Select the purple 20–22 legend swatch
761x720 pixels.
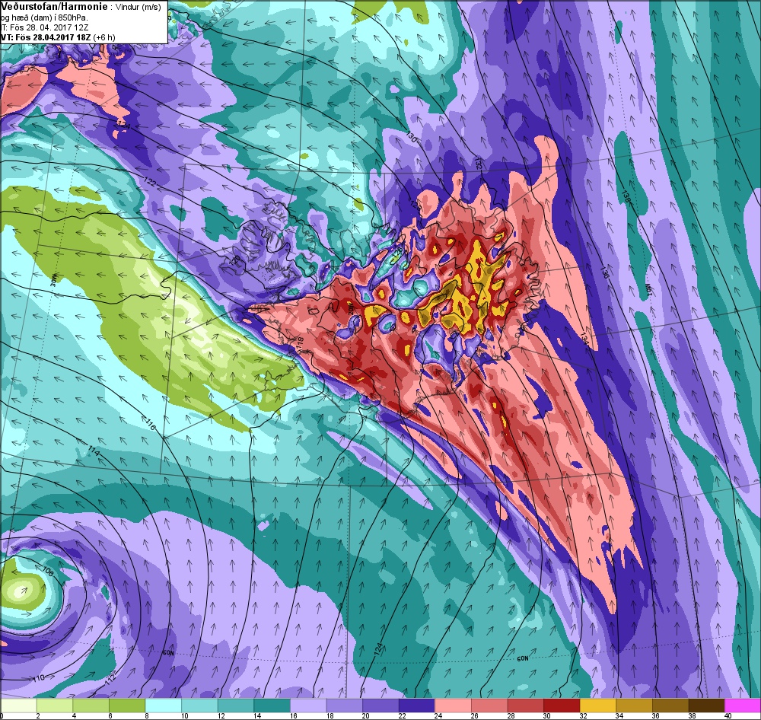[380, 705]
